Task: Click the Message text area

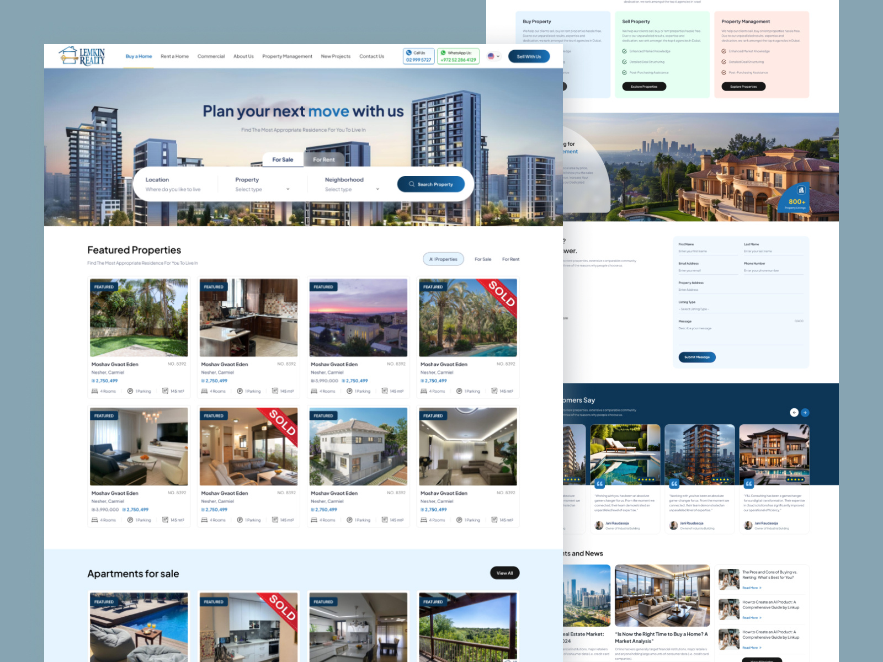Action: [741, 335]
